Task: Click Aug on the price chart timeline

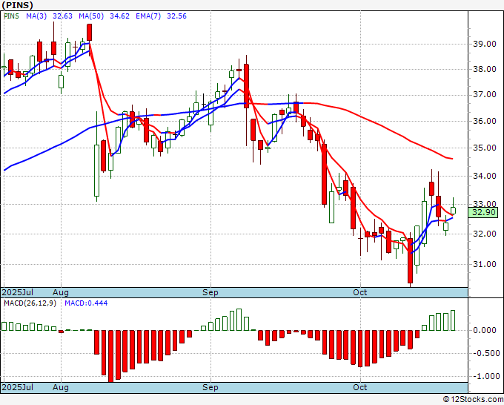Action: coord(61,292)
